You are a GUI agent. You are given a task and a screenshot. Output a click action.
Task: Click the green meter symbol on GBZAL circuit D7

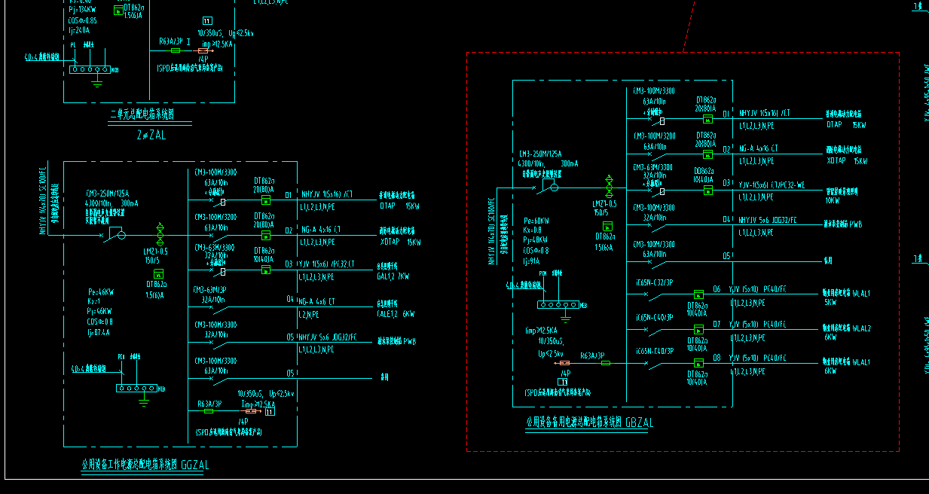[x=698, y=330]
